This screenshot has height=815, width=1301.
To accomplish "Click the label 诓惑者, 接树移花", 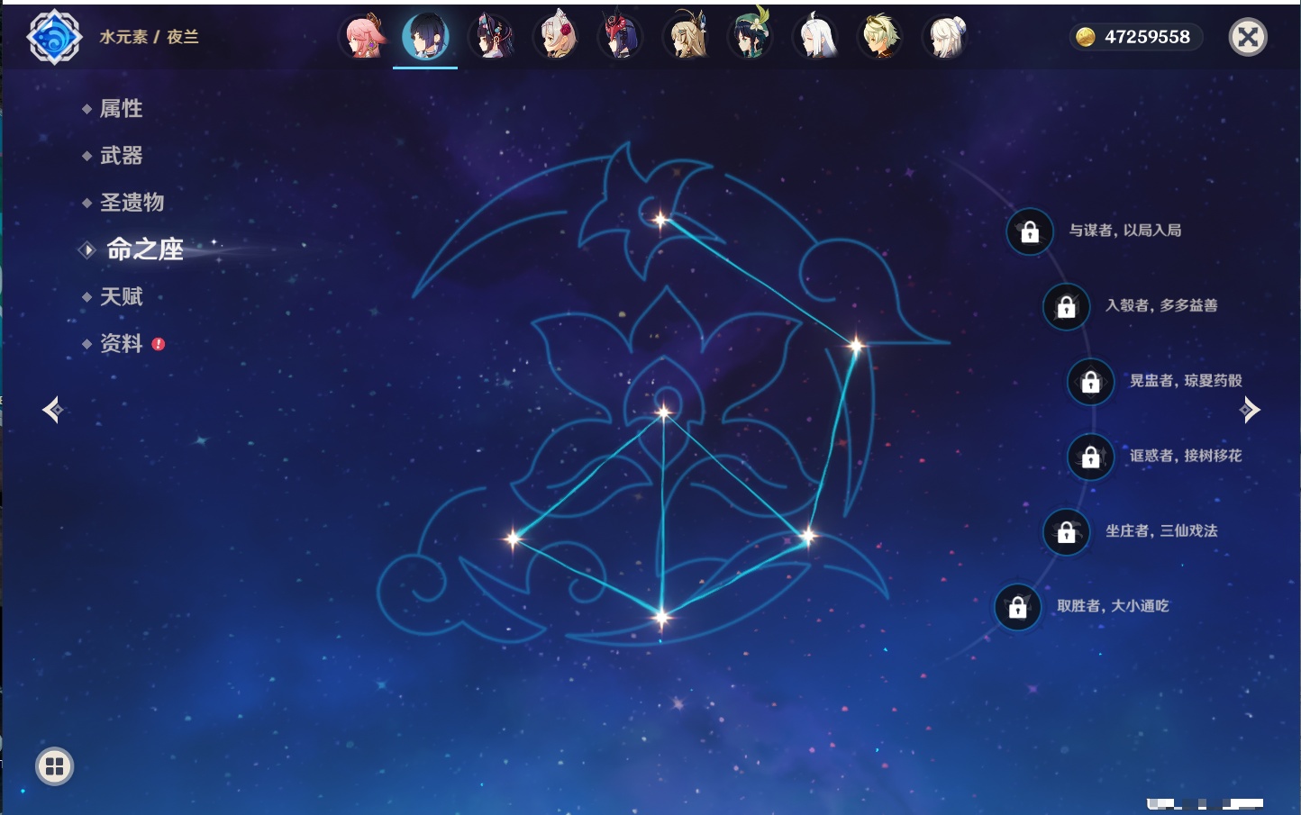I will tap(1186, 456).
